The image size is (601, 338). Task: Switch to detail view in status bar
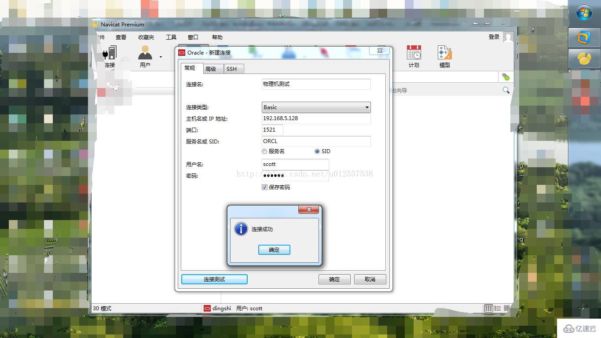pyautogui.click(x=498, y=309)
